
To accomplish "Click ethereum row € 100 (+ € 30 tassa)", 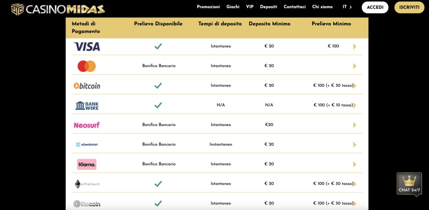I will [333, 184].
